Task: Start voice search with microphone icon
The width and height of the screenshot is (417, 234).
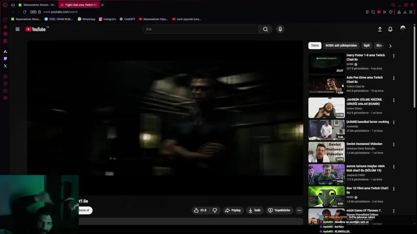Action: coord(280,29)
